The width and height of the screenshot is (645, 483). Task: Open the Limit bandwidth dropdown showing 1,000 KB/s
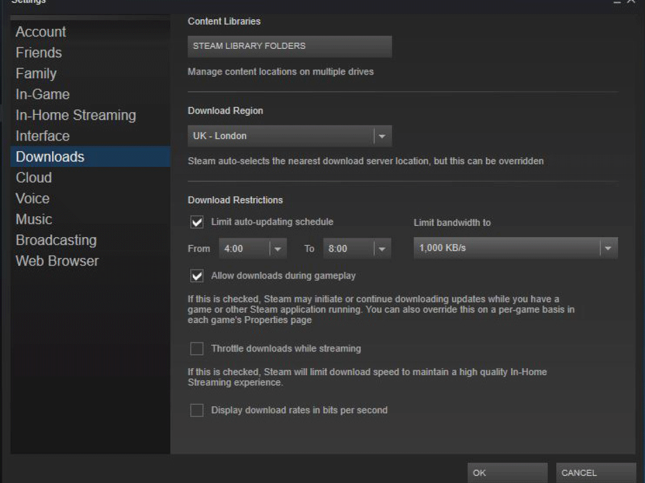(515, 248)
